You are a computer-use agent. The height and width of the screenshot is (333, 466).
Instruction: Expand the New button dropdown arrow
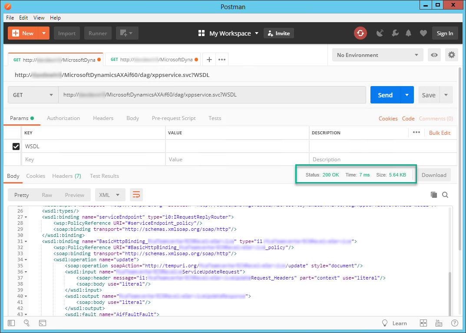pos(44,33)
